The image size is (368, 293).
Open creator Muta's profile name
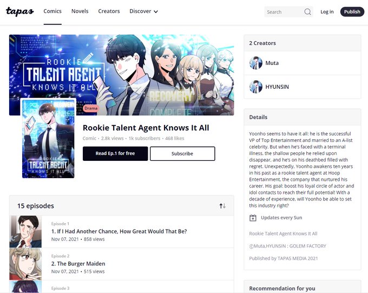272,63
